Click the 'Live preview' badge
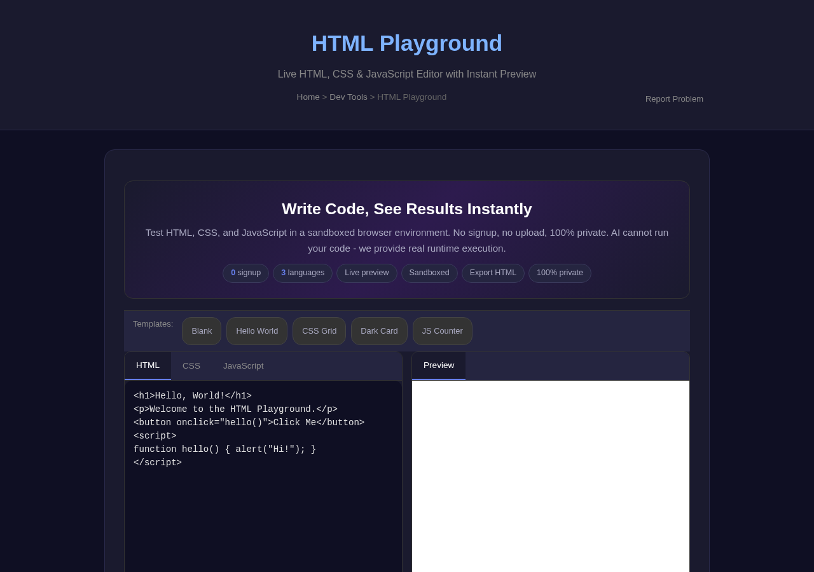Screen dimensions: 814x572 pos(367,273)
